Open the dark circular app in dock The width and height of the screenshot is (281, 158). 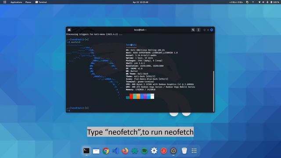[173, 151]
